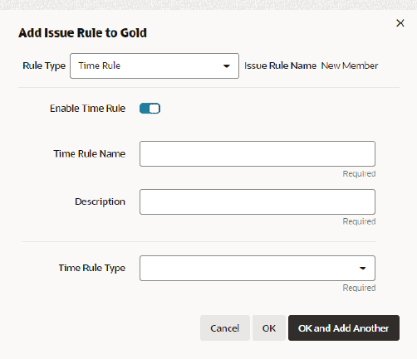Cancel adding the issue rule

point(225,328)
